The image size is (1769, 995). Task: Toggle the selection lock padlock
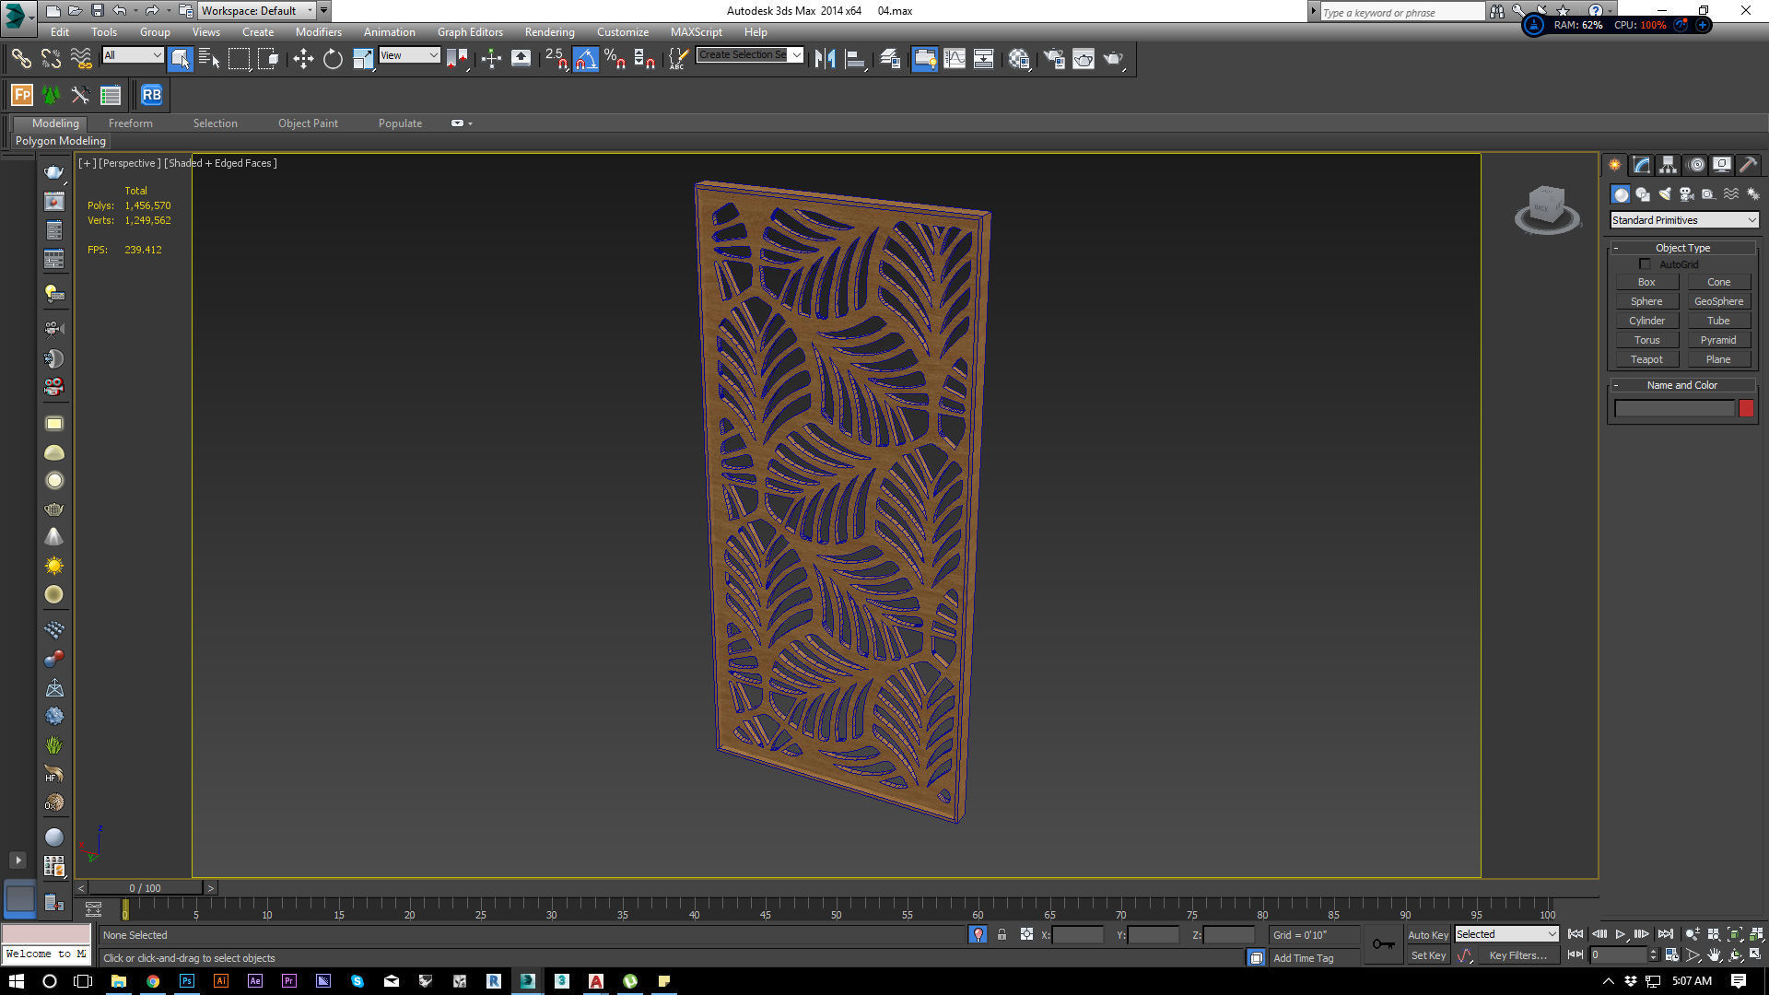[x=1002, y=934]
